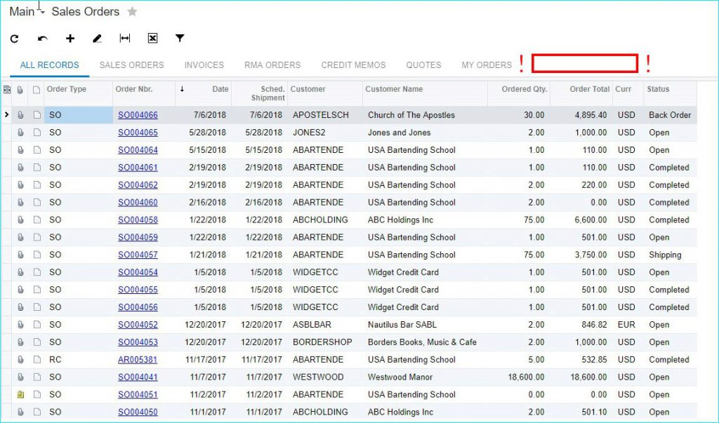Viewport: 719px width, 423px height.
Task: Select the RC order type cell
Action: click(x=55, y=360)
